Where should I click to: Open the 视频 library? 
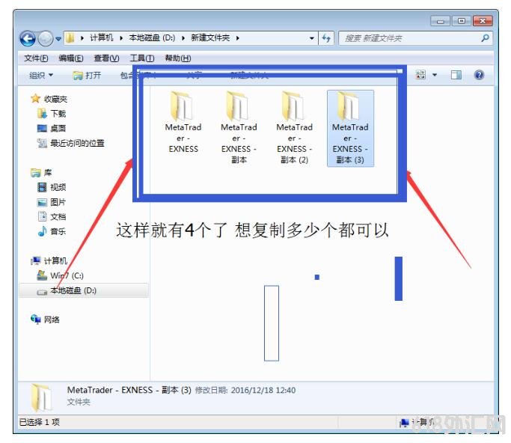(x=58, y=187)
